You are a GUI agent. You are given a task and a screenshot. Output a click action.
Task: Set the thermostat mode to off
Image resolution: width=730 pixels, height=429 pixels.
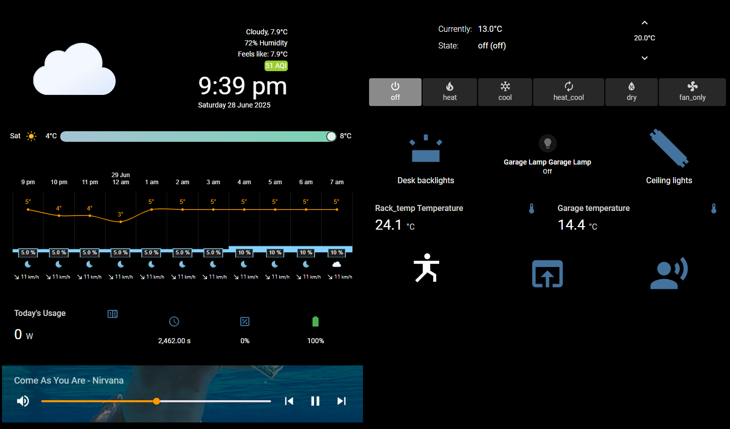[x=395, y=92]
